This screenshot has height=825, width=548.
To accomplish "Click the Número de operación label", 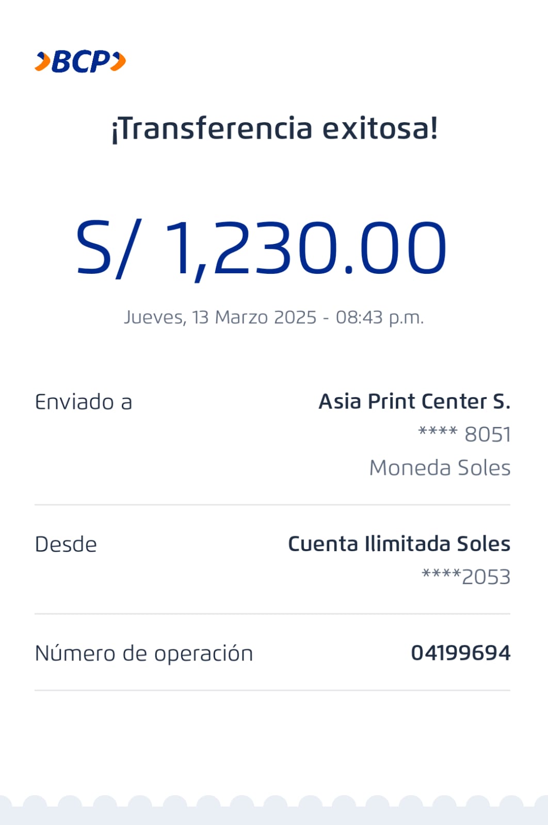I will click(x=144, y=653).
